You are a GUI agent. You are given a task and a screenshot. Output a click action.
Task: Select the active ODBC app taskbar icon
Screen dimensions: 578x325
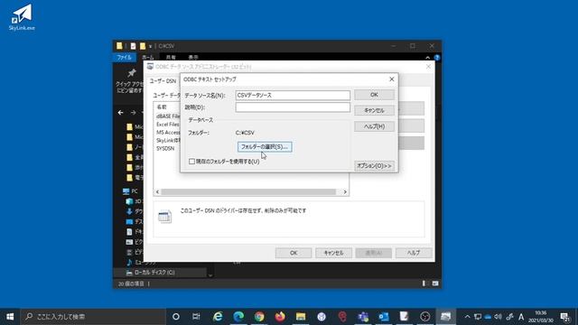pyautogui.click(x=445, y=317)
